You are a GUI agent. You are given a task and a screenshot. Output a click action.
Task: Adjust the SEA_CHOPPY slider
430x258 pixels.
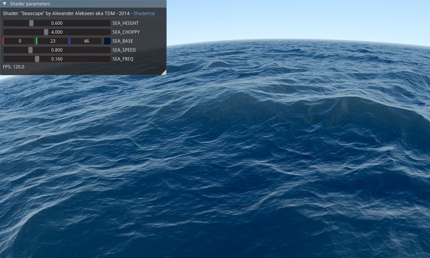click(56, 32)
